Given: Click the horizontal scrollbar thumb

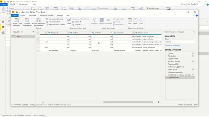Looking at the screenshot, I should click(128, 102).
